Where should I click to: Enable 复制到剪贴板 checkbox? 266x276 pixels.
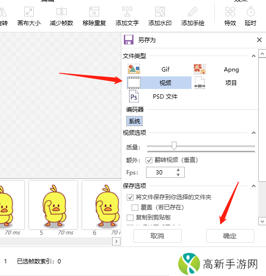tap(130, 218)
